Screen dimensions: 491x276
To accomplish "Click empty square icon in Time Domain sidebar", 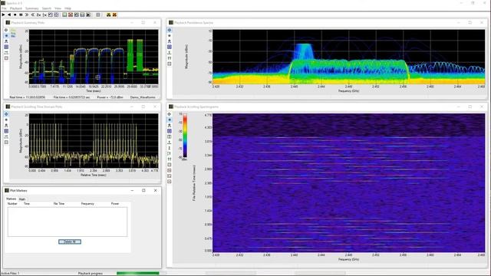I will [x=6, y=143].
